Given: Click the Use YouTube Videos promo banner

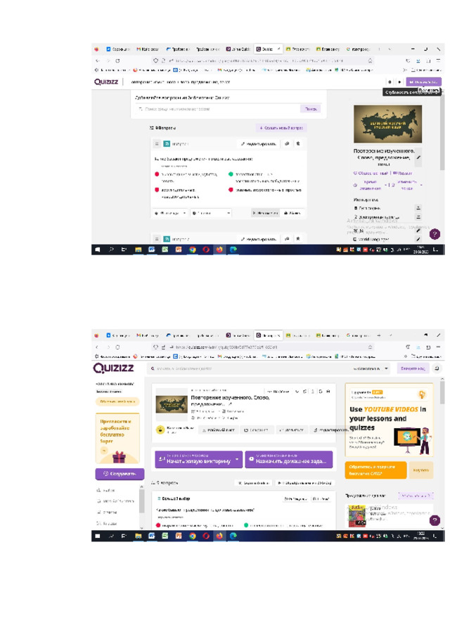Looking at the screenshot, I should pyautogui.click(x=389, y=420).
